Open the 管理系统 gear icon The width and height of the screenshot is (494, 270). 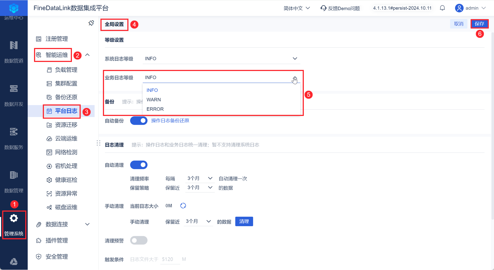pyautogui.click(x=14, y=218)
